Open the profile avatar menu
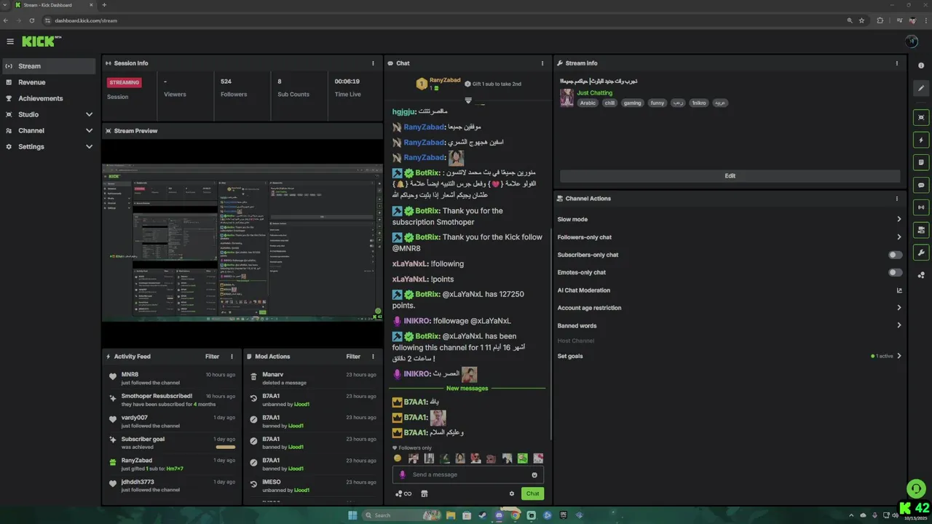This screenshot has width=932, height=524. (x=912, y=41)
